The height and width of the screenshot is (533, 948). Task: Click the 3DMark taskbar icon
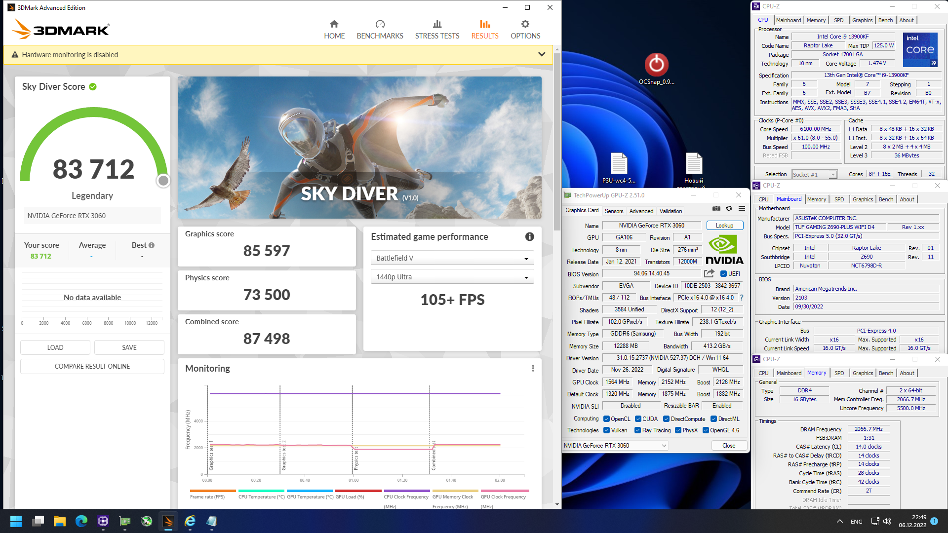point(168,521)
